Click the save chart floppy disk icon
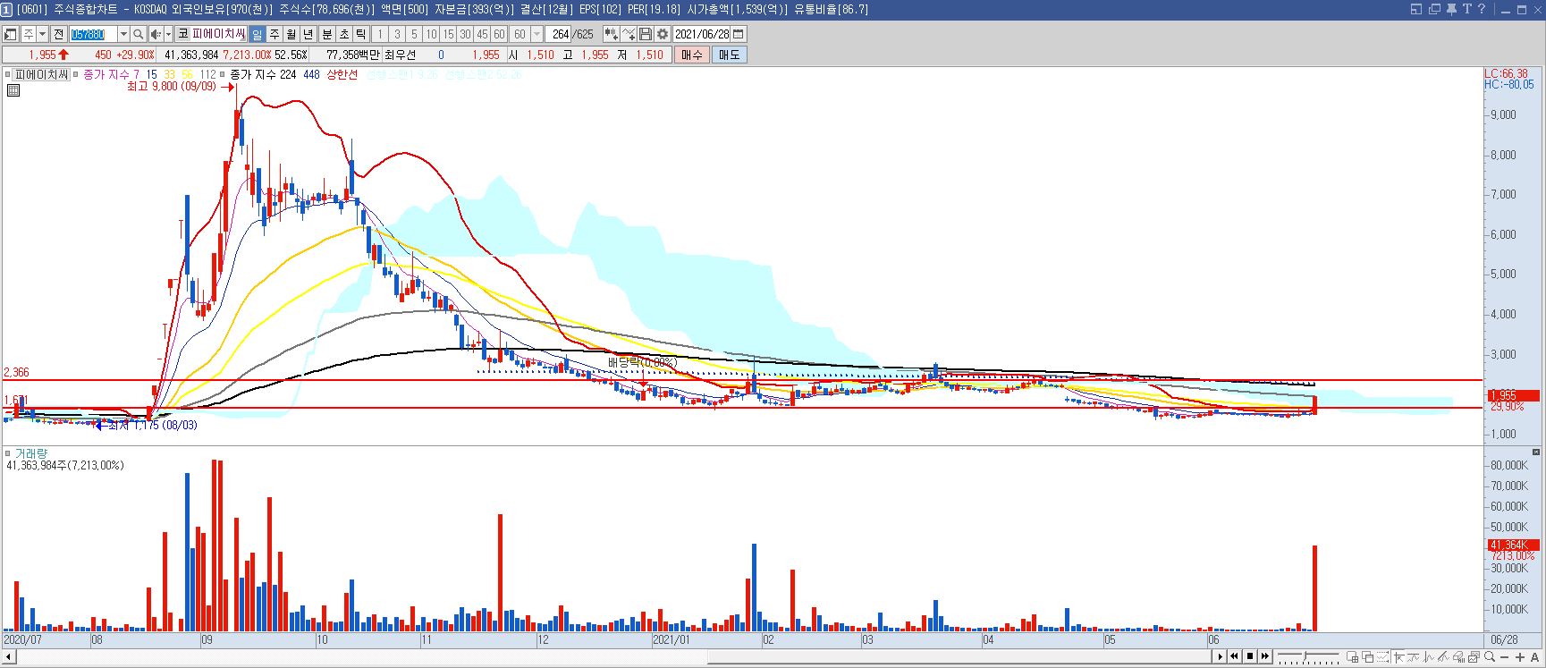The width and height of the screenshot is (1546, 668). point(646,34)
